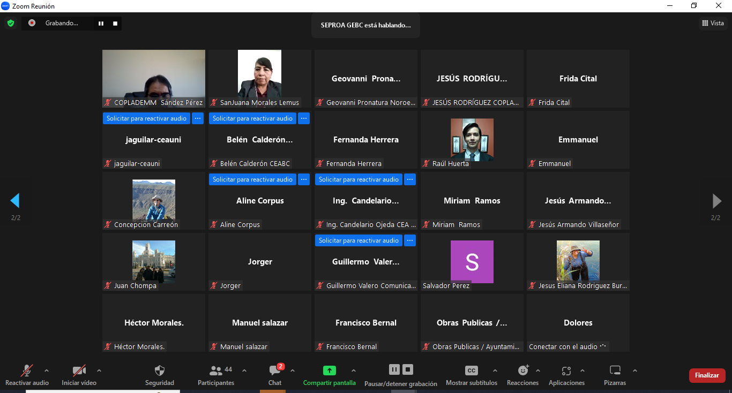Expand the Participantes options arrow
Image resolution: width=732 pixels, height=393 pixels.
pos(244,371)
